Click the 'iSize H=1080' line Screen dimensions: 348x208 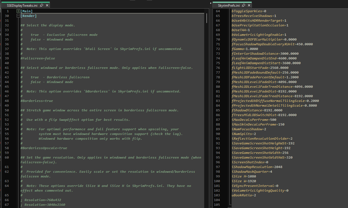(244, 176)
